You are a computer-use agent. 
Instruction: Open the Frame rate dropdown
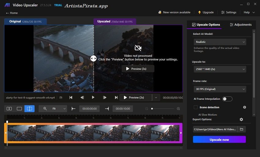(x=220, y=89)
